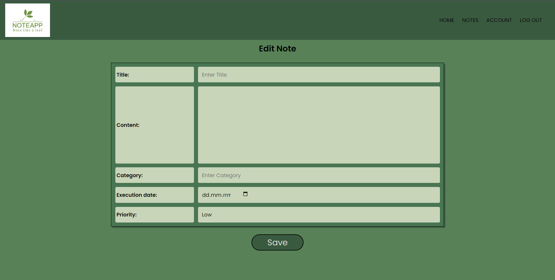
Task: Open the calendar picker for Execution date
Action: pyautogui.click(x=245, y=194)
